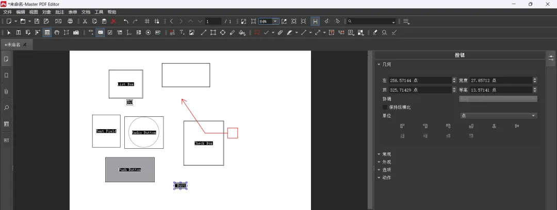
Task: Enable the 保持纵横比 checkbox
Action: (385, 107)
